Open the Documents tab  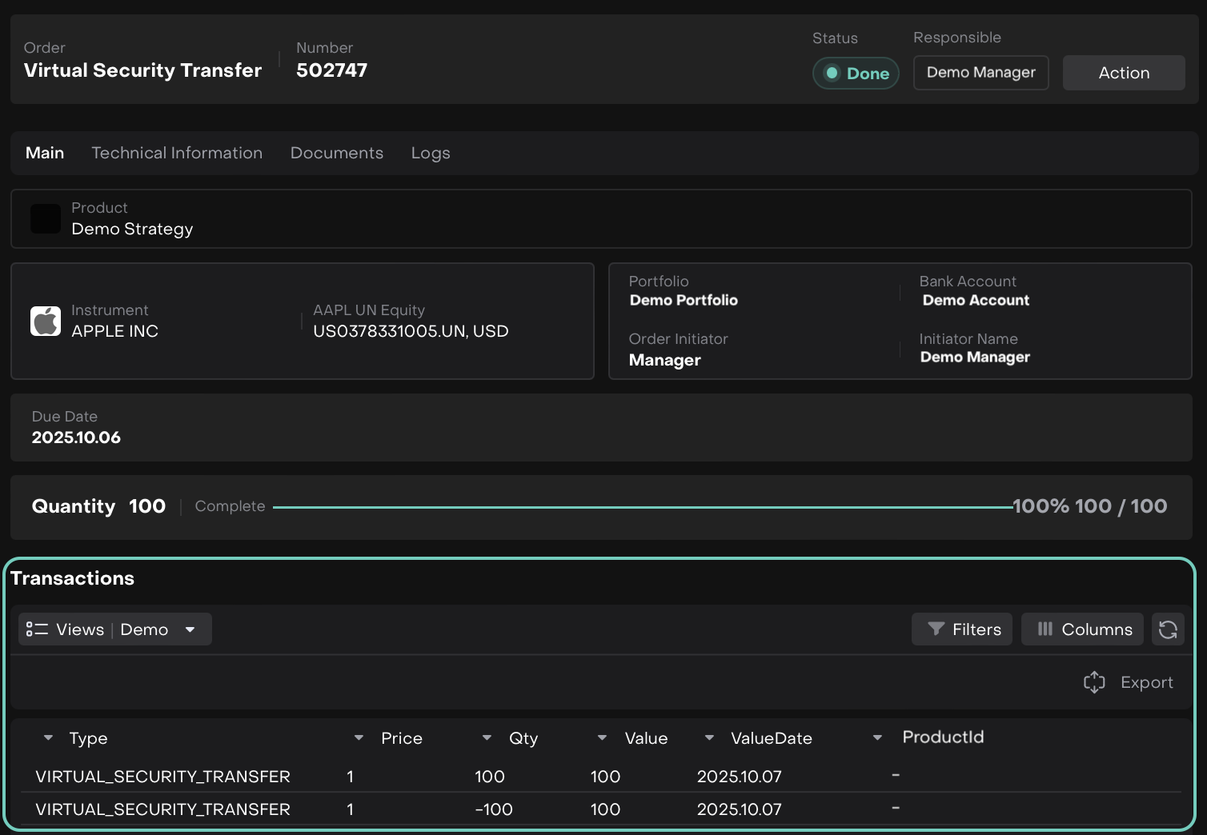(336, 153)
